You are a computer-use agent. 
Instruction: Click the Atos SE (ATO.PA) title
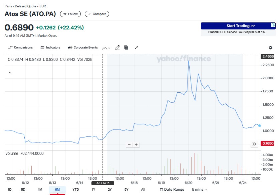(x=30, y=14)
